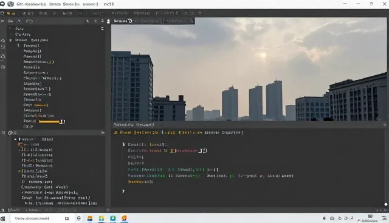Click the first orange dot in the main toolbar
This screenshot has height=223, width=389.
pyautogui.click(x=9, y=13)
